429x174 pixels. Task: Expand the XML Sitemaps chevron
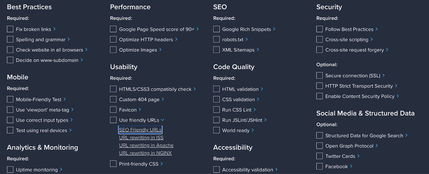tap(258, 50)
